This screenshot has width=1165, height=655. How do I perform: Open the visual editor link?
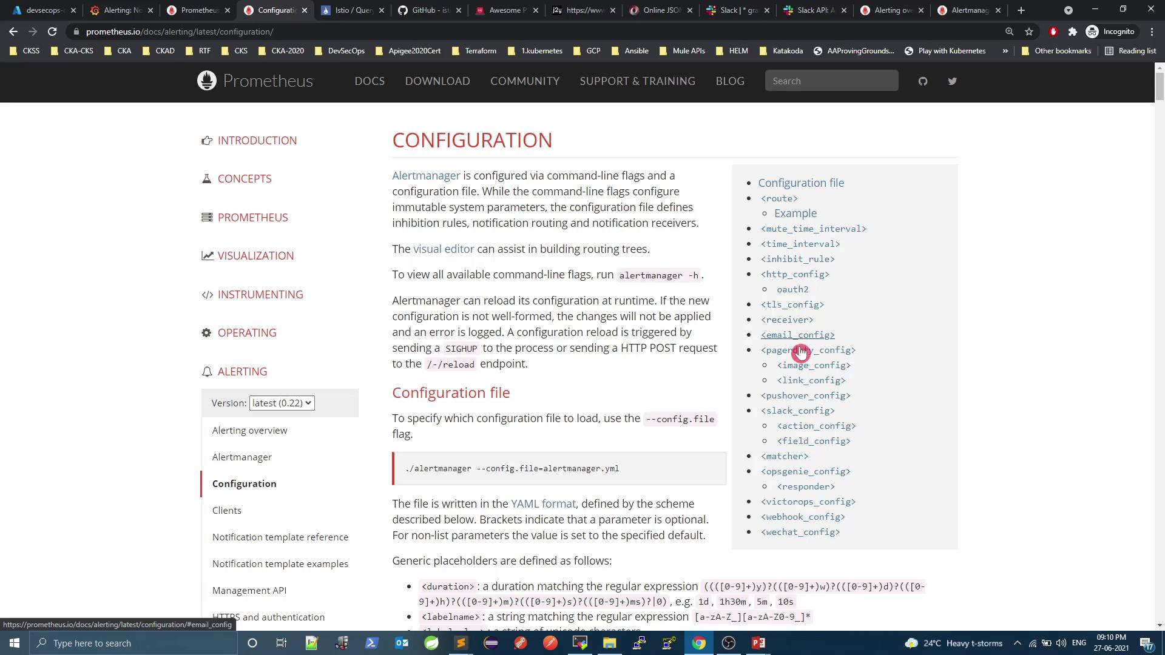(444, 249)
